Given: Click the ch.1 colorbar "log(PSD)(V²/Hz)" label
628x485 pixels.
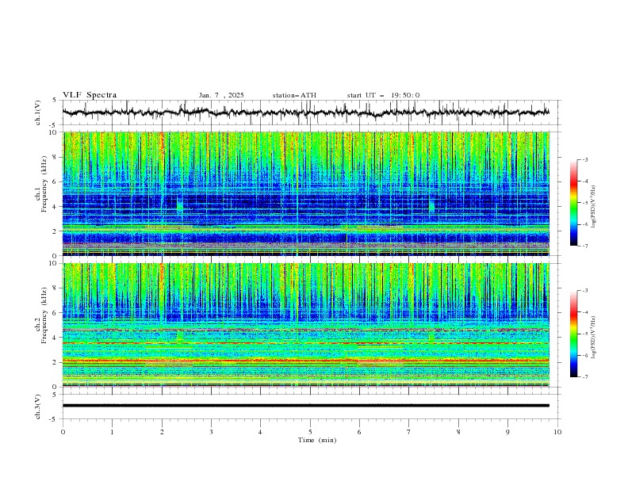Looking at the screenshot, I should pos(593,207).
